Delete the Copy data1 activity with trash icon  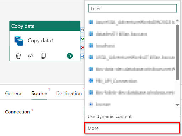pyautogui.click(x=18, y=56)
